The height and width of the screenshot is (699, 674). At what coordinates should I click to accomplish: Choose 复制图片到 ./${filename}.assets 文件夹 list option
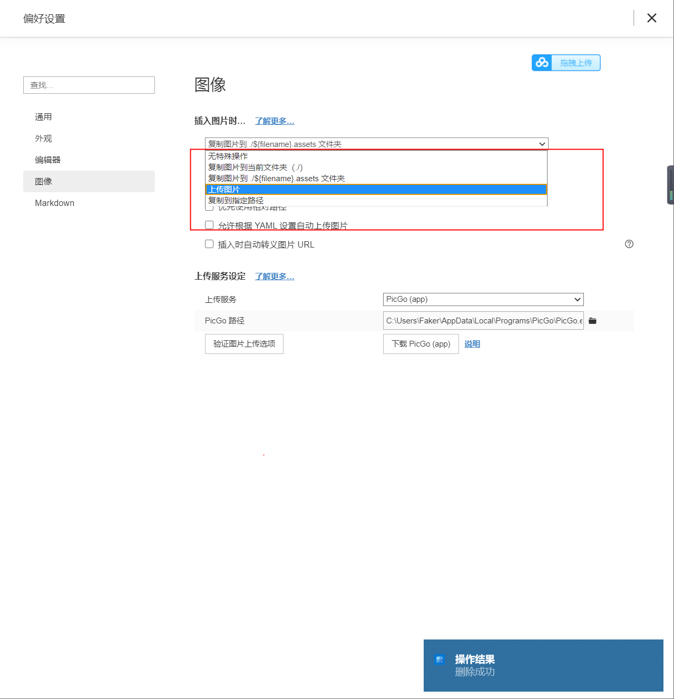coord(376,179)
